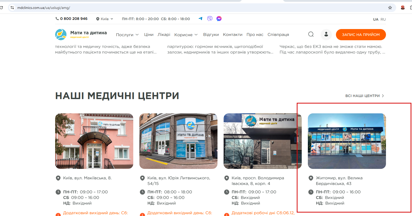Click the article excerpt starting технології та медичну
Image resolution: width=412 pixels, height=216 pixels.
[106, 49]
